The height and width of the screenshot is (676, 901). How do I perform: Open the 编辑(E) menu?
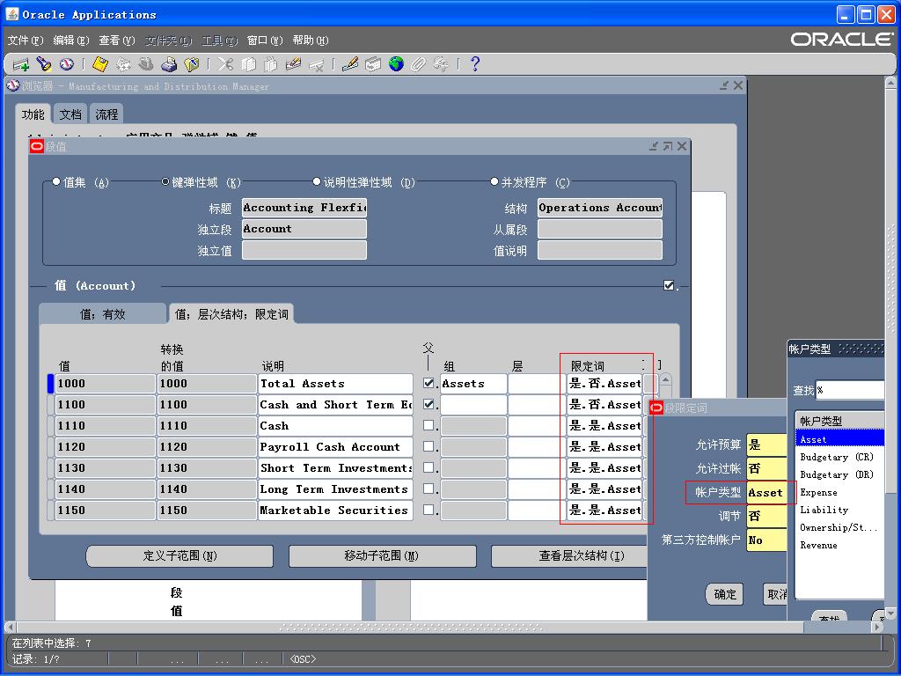(x=71, y=40)
